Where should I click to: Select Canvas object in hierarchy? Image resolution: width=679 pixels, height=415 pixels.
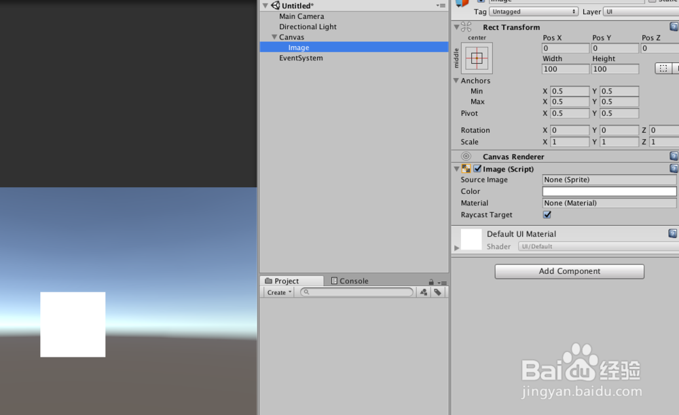tap(291, 37)
